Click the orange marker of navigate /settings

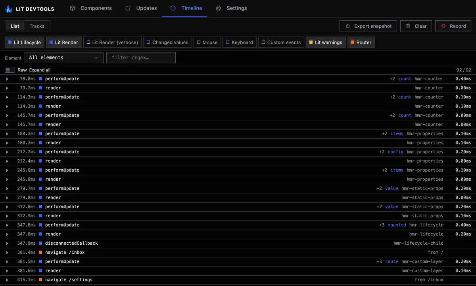coord(40,280)
